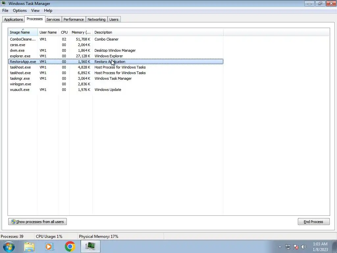Select the explorer.exe process

click(x=116, y=56)
